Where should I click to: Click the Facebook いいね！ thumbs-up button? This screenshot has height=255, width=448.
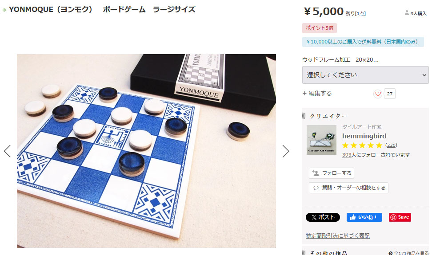coord(364,217)
